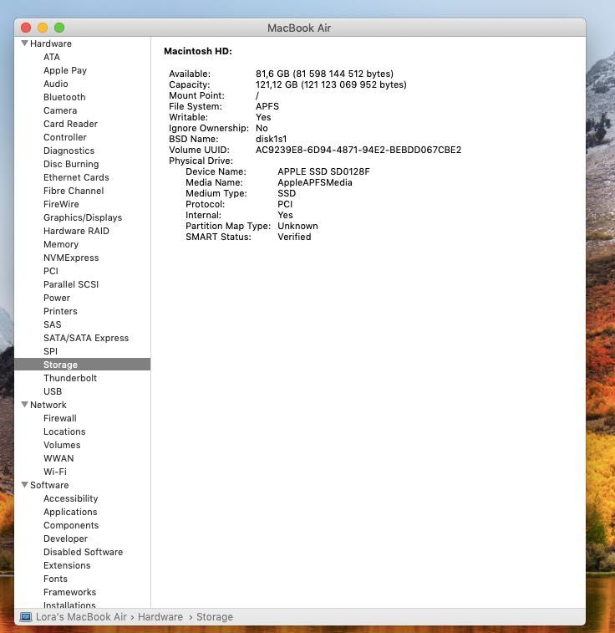Click the laptop icon in the path bar
The width and height of the screenshot is (615, 633).
(x=26, y=617)
